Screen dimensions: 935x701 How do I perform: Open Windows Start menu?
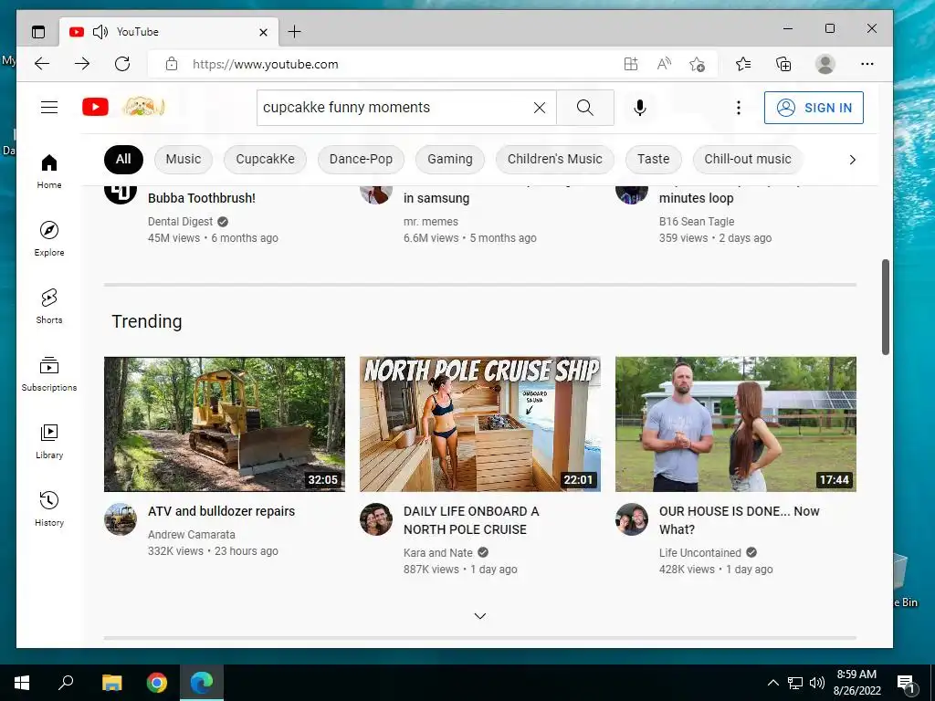tap(22, 683)
